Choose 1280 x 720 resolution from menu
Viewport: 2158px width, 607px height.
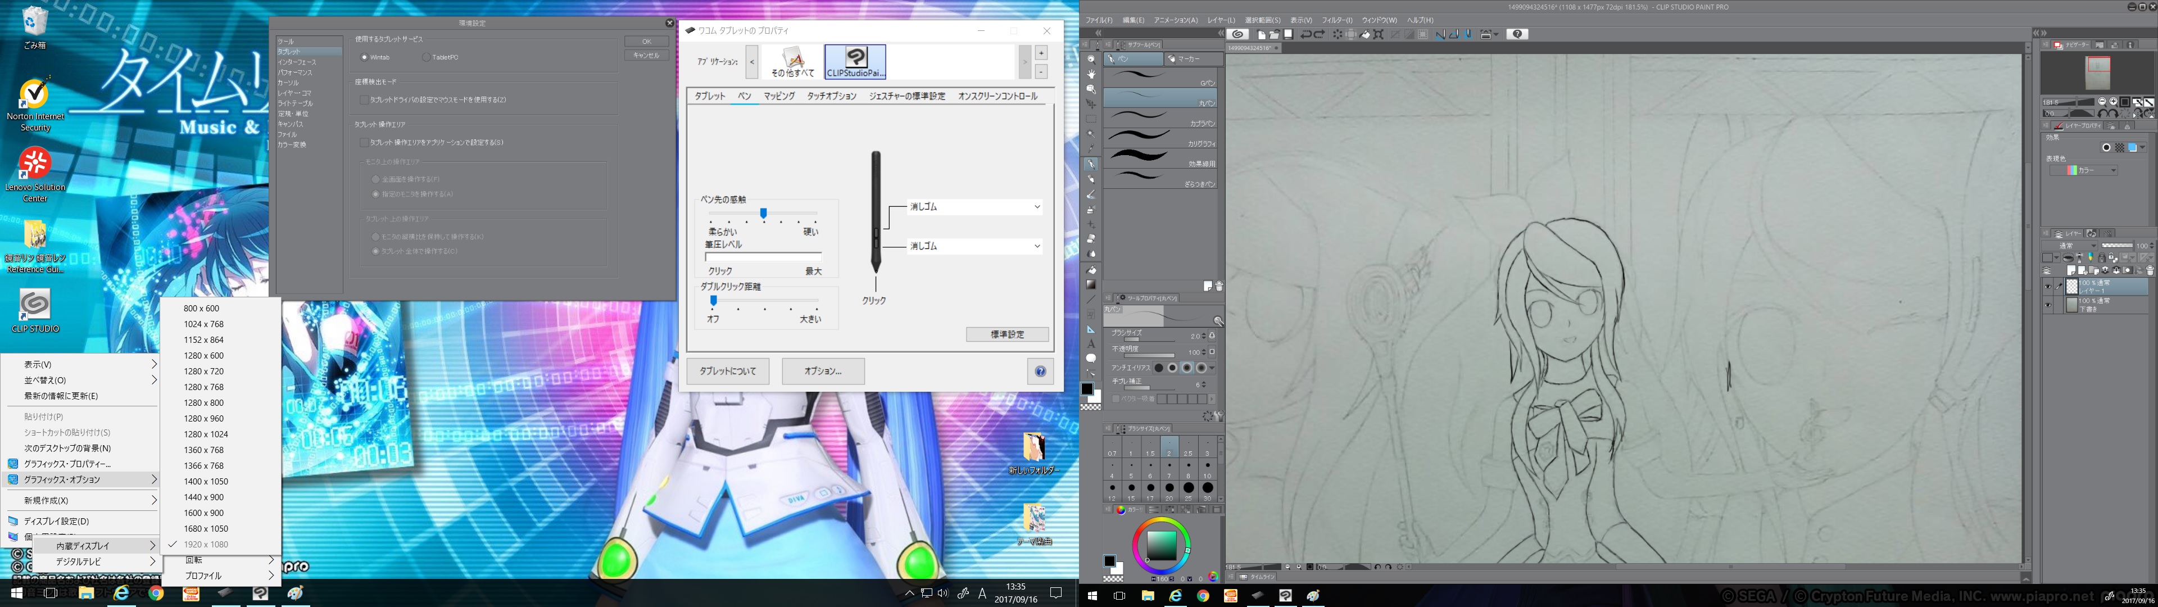click(203, 372)
